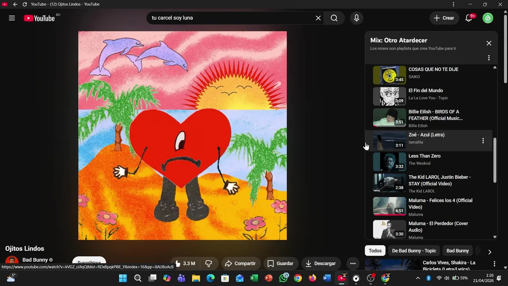Play Maluma - El Perdedor (Cover Audio)

pos(429,229)
